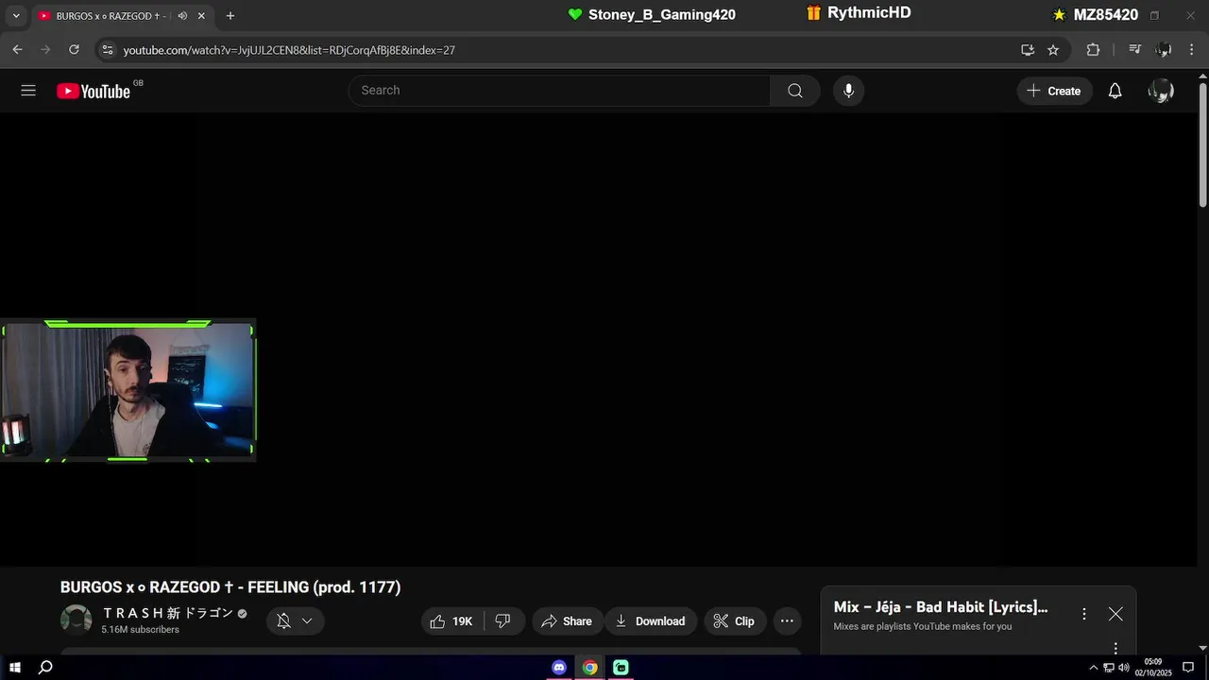Like the video with 19K likes
The width and height of the screenshot is (1209, 680).
coord(451,620)
